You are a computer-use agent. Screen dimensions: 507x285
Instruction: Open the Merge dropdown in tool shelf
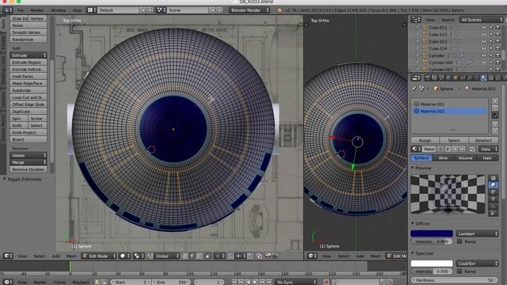pos(29,162)
